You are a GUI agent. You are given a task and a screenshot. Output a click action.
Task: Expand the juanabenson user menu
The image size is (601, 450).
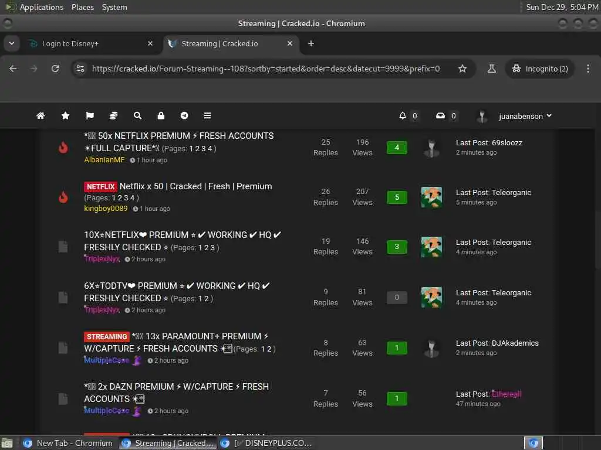click(x=525, y=116)
